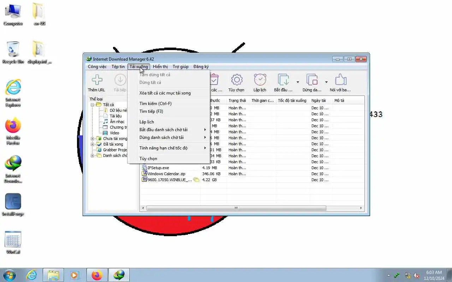This screenshot has height=282, width=452.
Task: Close the open Tải xuống menu
Action: point(139,67)
